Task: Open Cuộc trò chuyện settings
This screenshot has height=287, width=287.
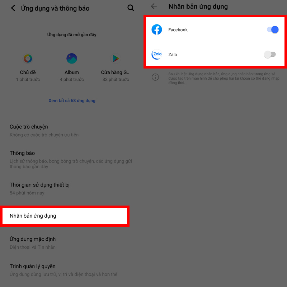Action: coord(71,131)
